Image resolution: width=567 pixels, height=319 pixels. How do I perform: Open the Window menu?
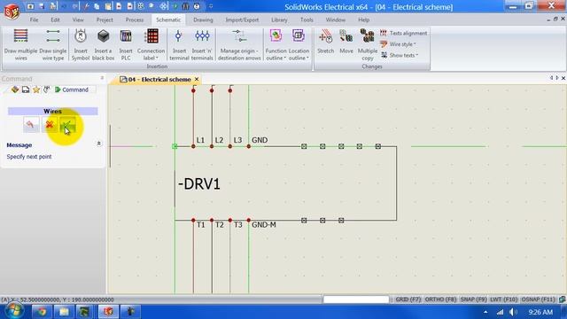pos(335,19)
